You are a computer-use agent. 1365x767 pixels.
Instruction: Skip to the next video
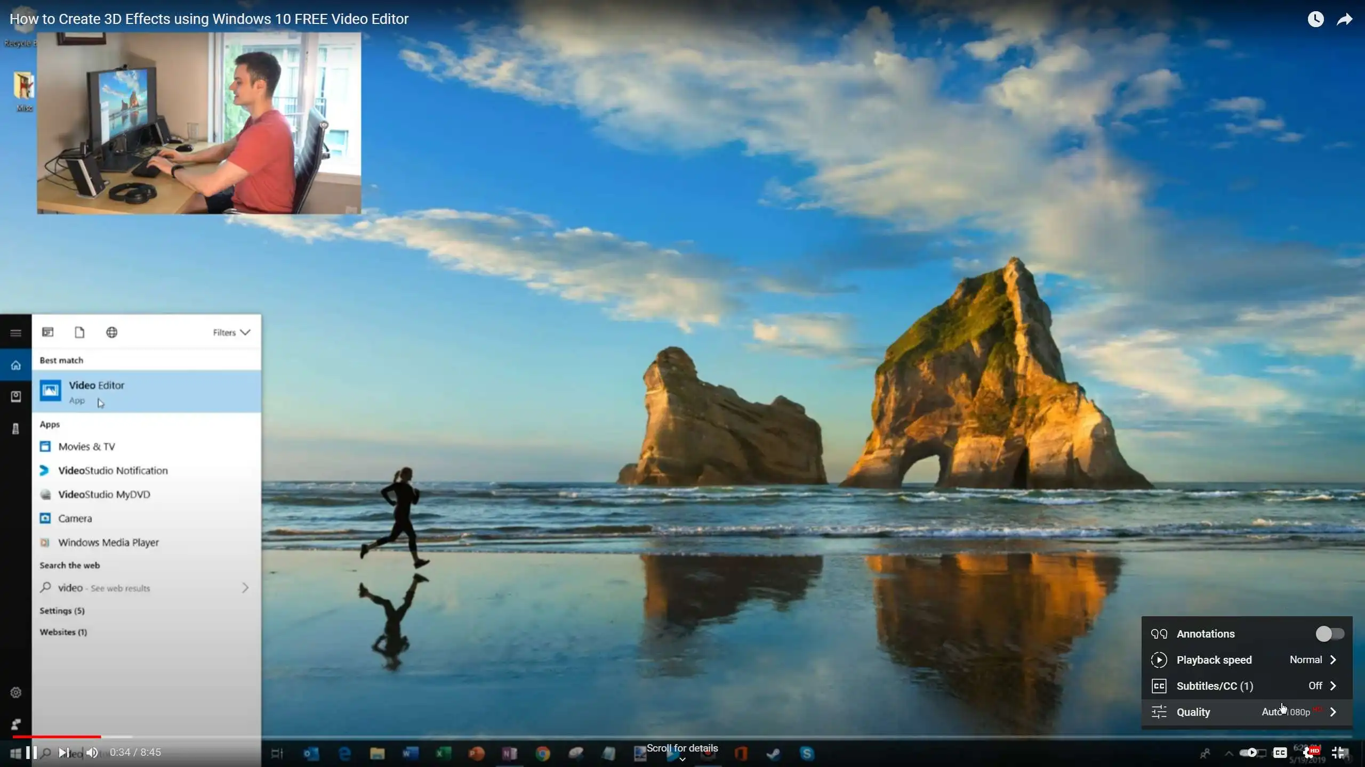pos(63,752)
